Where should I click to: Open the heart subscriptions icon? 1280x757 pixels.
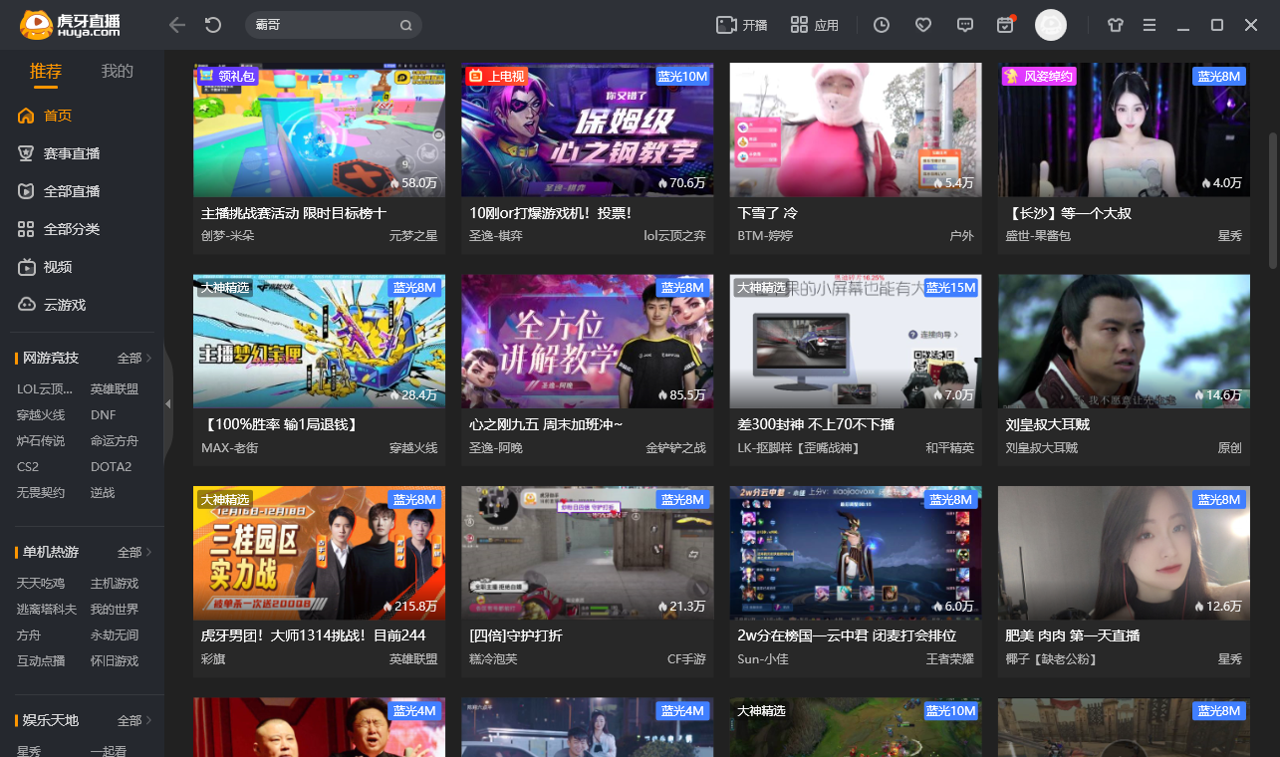pyautogui.click(x=923, y=25)
